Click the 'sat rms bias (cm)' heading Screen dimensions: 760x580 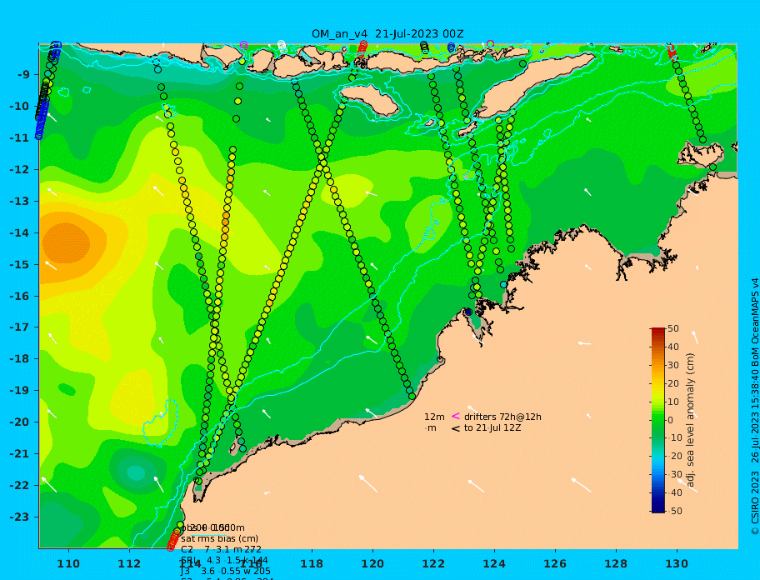tap(219, 538)
